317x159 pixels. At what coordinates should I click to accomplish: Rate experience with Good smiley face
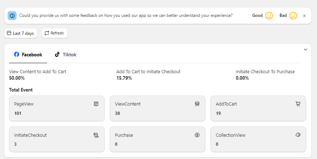[x=269, y=16]
